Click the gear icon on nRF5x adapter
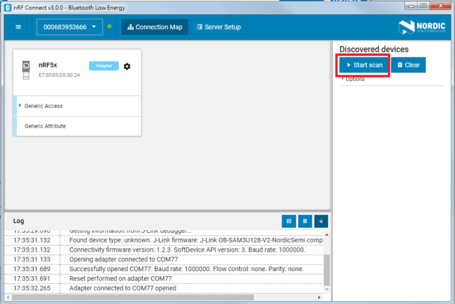This screenshot has height=304, width=455. point(127,66)
